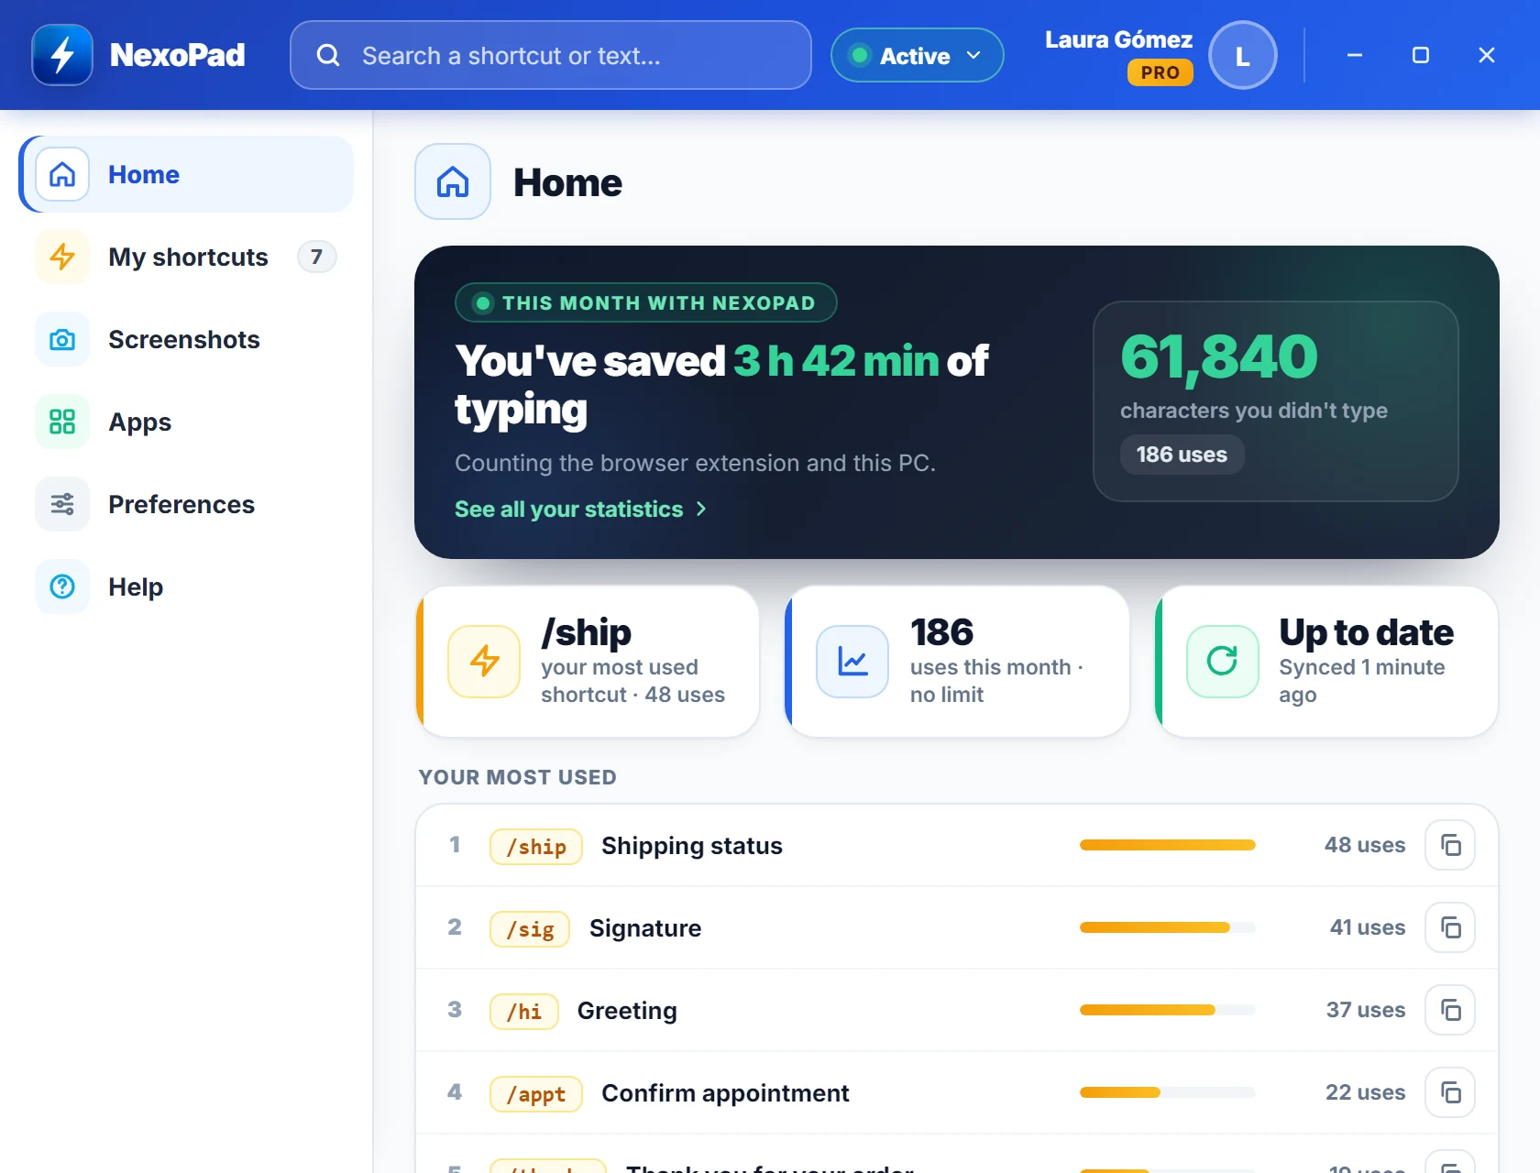Click See all your statistics link

[x=580, y=509]
